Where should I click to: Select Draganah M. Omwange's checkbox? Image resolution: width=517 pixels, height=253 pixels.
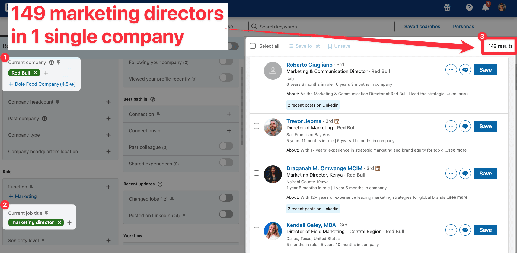(257, 173)
